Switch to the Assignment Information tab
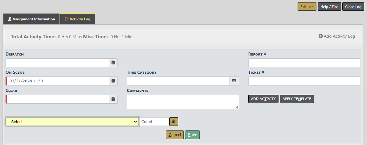 tap(31, 19)
